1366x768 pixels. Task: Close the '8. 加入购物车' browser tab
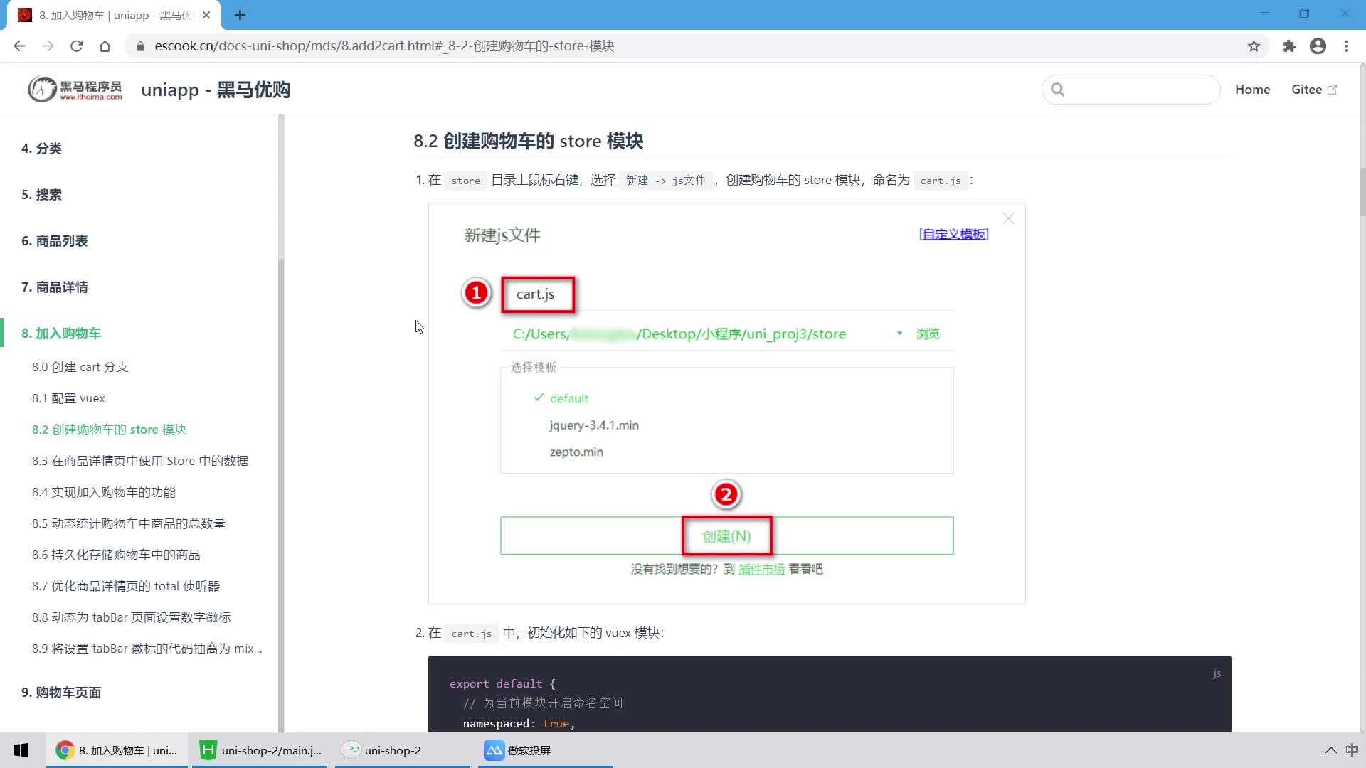(x=206, y=15)
